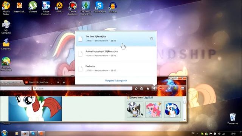242x136 pixels.
Task: Open the zebra pony thumbnail in More from
Action: [x=135, y=110]
